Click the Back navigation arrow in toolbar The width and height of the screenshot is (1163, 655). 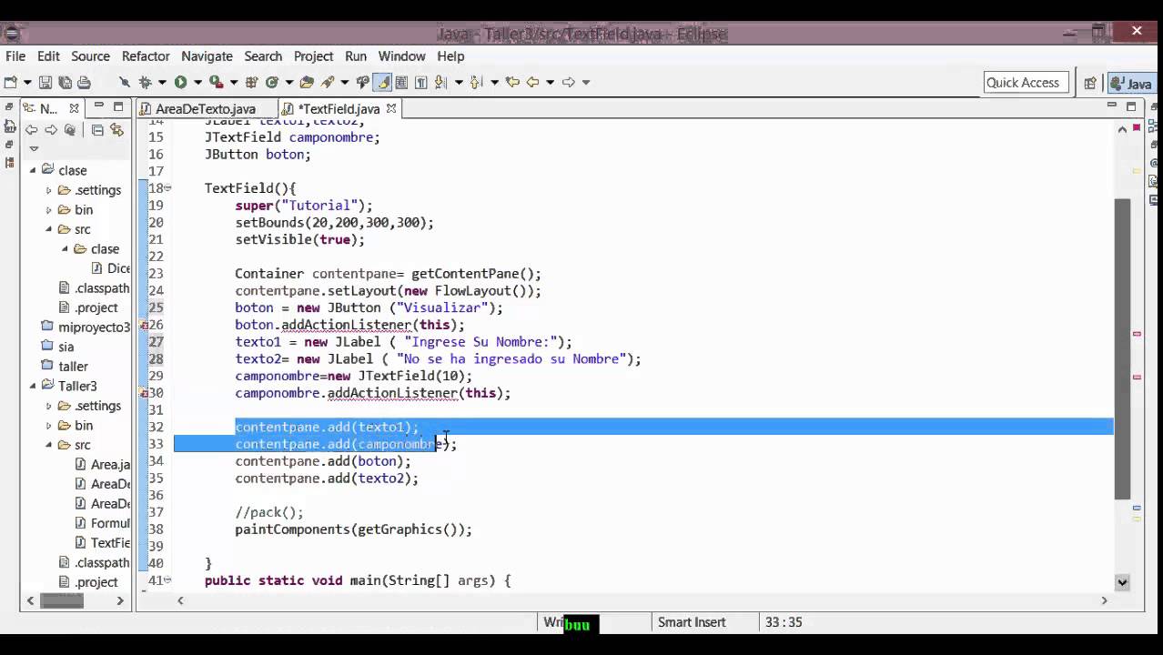(x=532, y=82)
